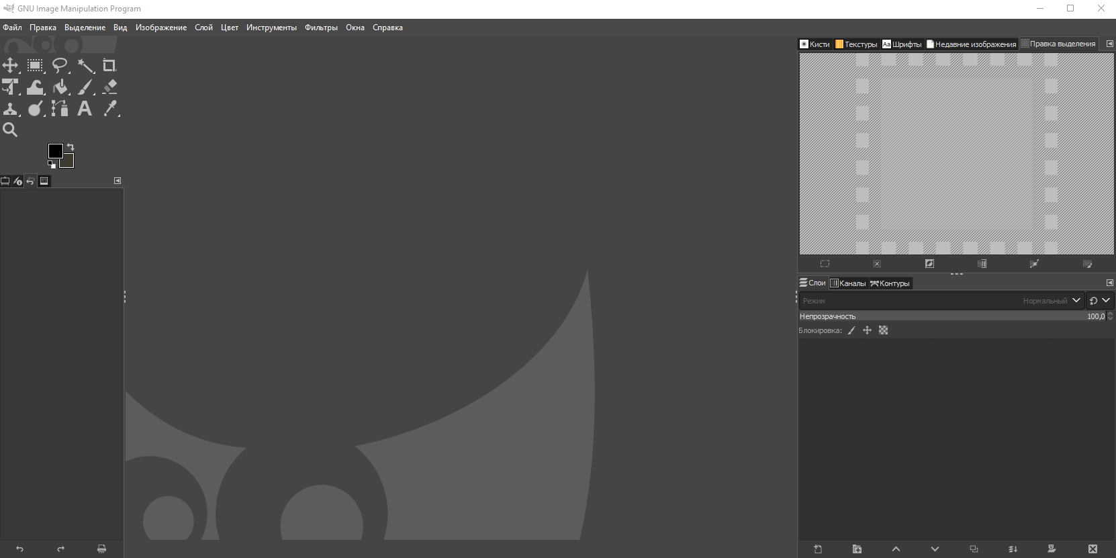This screenshot has height=558, width=1116.
Task: Click the dark background color swatch
Action: [68, 162]
